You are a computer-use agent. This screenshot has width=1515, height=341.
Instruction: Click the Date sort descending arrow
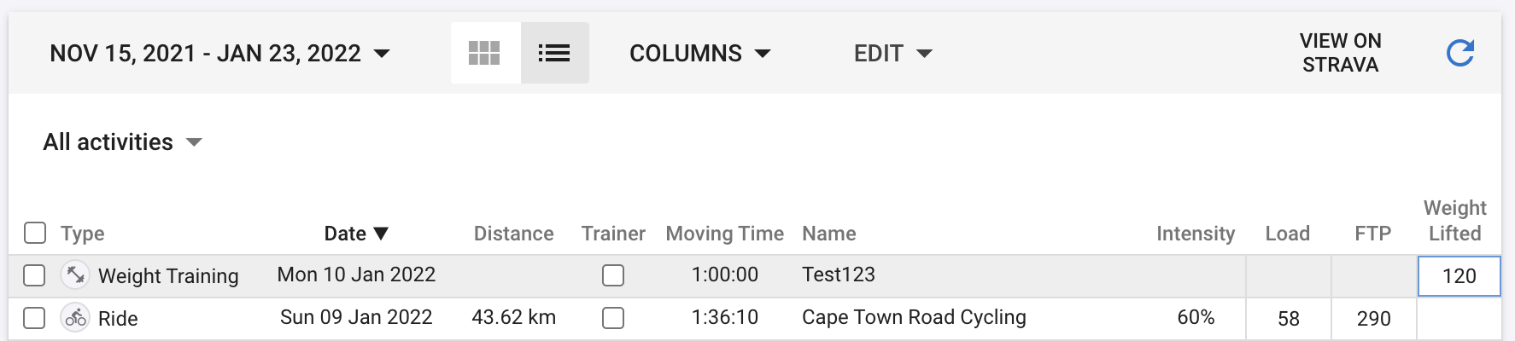click(x=381, y=234)
